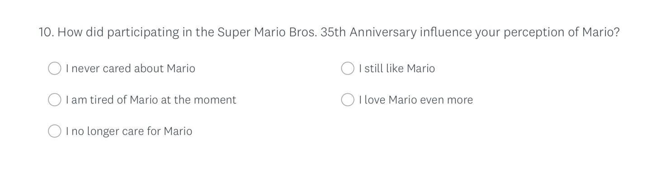This screenshot has width=651, height=182.
Task: Click the "I never cared about Mario" label text
Action: (x=130, y=69)
